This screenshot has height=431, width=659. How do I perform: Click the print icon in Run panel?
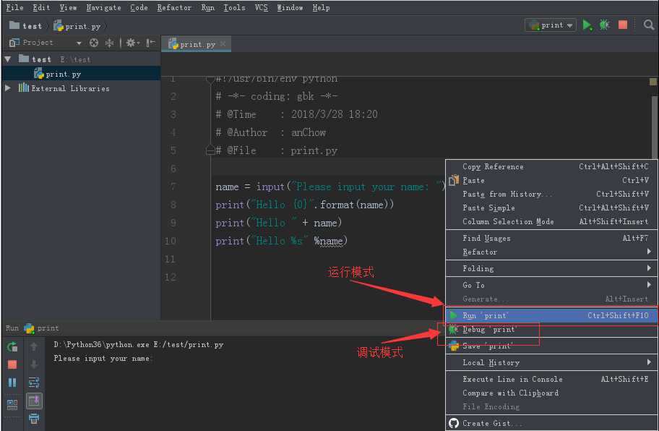point(34,419)
